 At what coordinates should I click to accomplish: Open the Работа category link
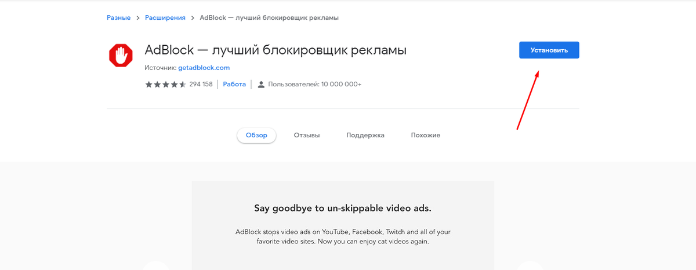click(x=234, y=85)
